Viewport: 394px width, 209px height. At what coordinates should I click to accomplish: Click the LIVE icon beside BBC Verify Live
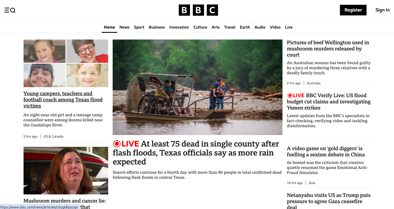tap(296, 96)
